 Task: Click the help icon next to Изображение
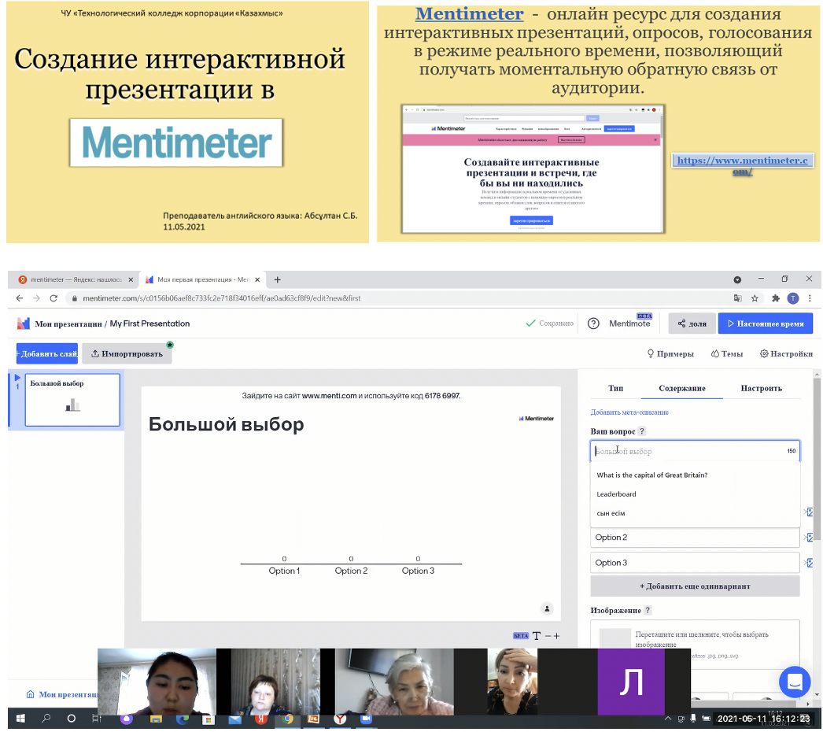[648, 610]
